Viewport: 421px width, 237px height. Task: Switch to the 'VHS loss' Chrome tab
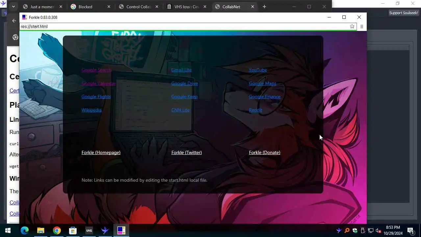[x=186, y=7]
